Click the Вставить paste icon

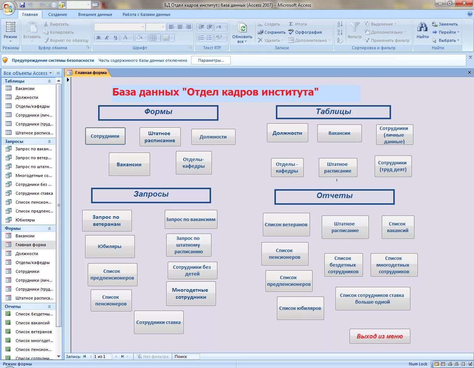pos(32,27)
